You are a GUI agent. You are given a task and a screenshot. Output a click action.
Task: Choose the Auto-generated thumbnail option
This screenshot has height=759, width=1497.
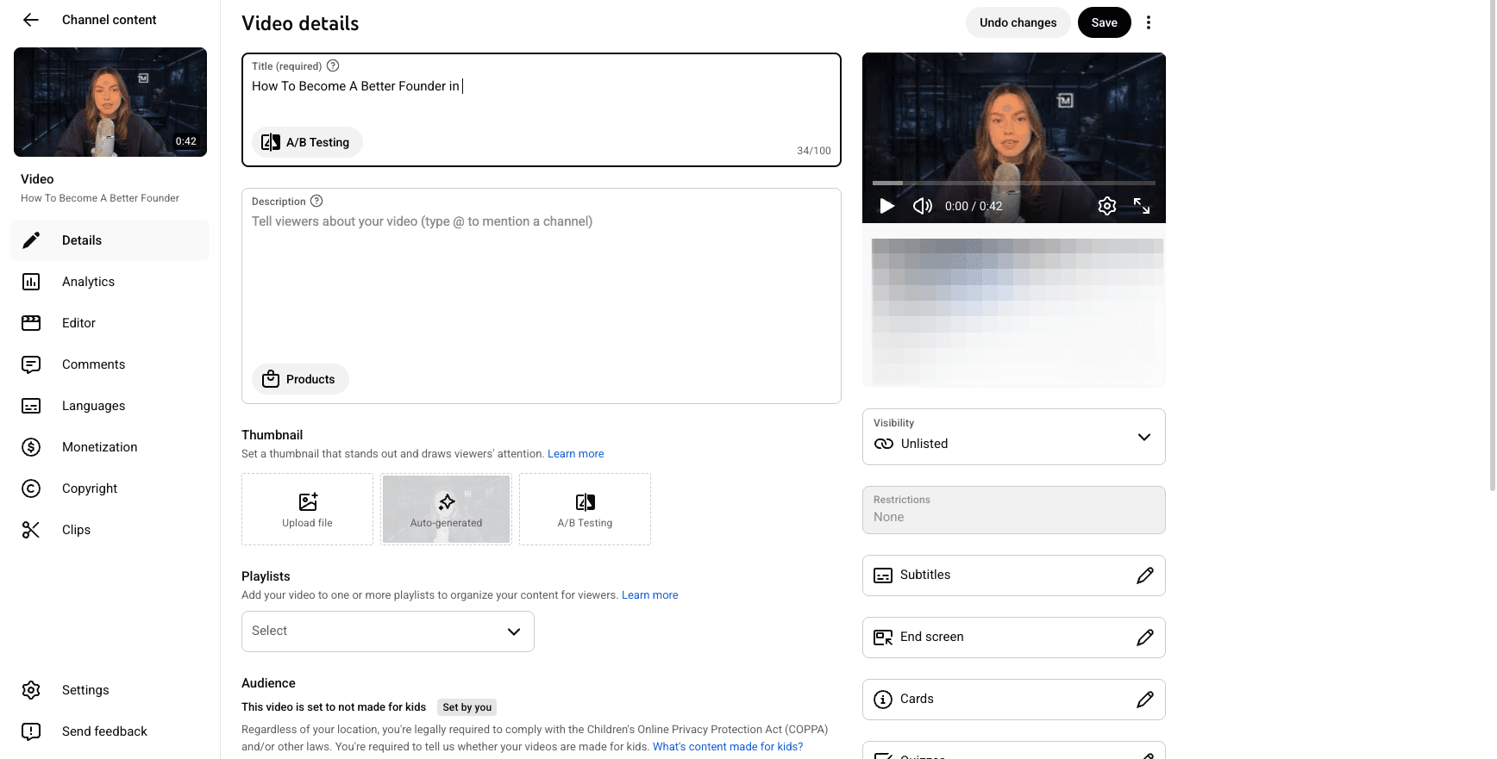(x=446, y=509)
